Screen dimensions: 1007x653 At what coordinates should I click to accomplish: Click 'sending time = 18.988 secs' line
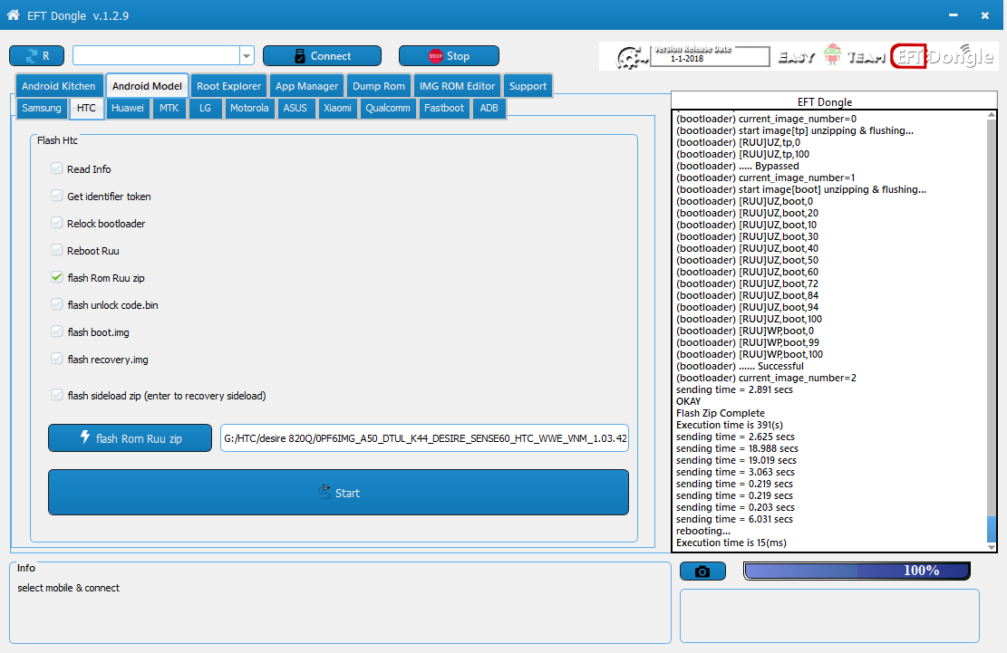tap(737, 448)
